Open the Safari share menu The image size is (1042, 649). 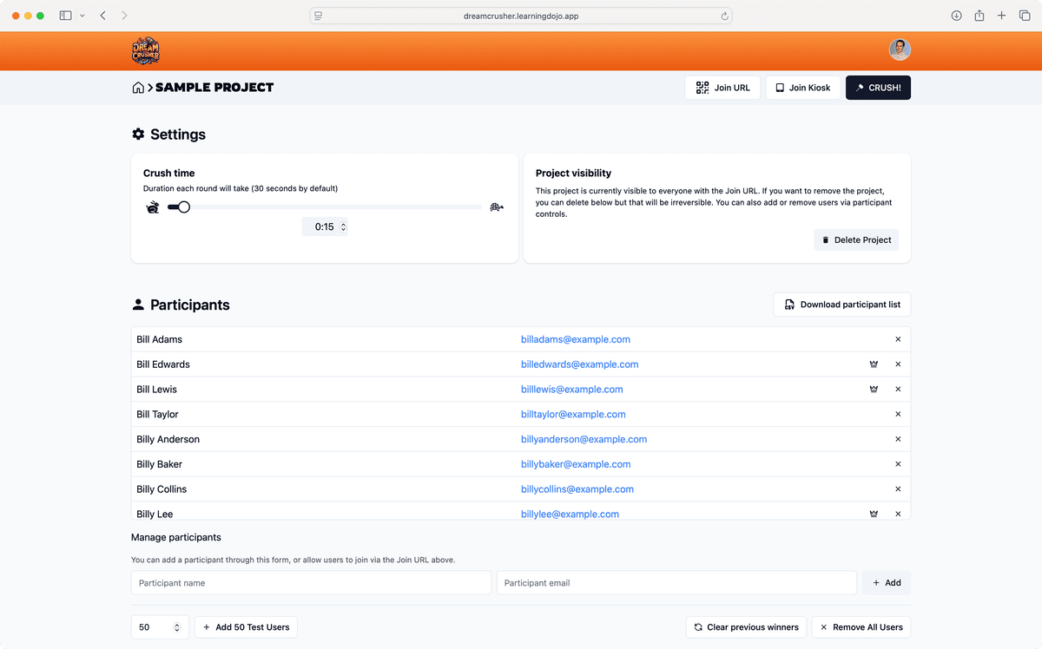tap(979, 16)
